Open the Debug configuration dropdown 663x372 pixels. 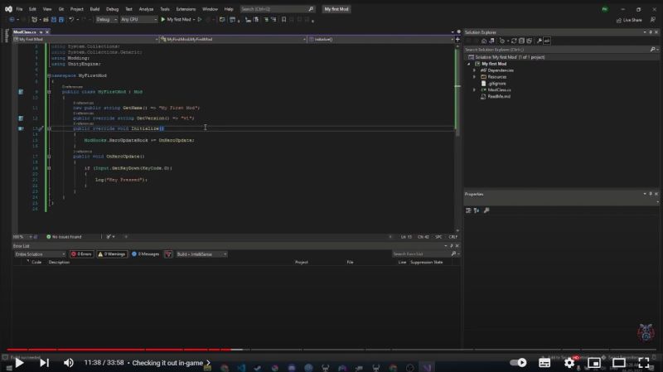106,19
